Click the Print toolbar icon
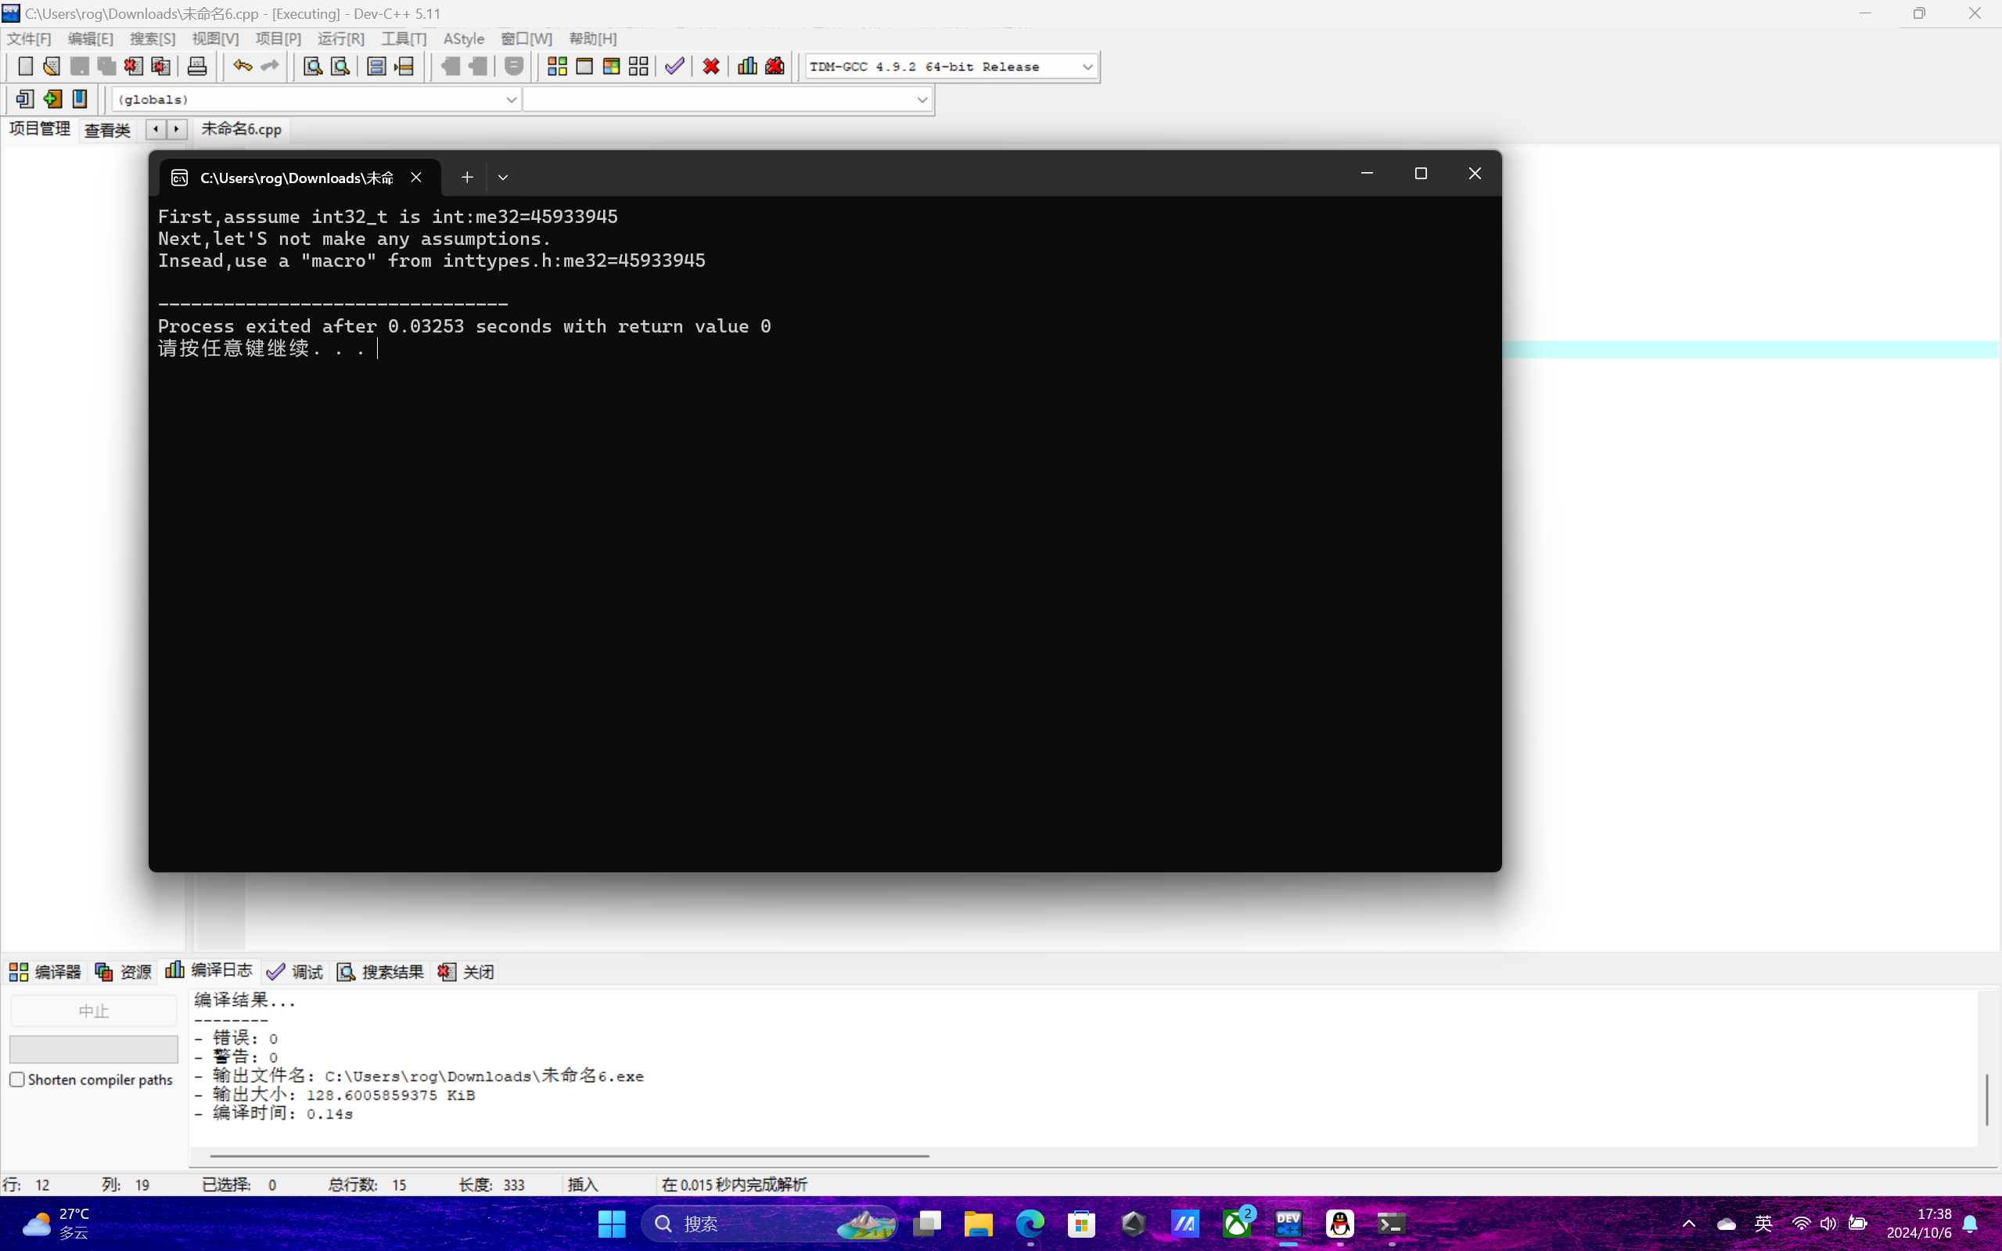 (197, 67)
